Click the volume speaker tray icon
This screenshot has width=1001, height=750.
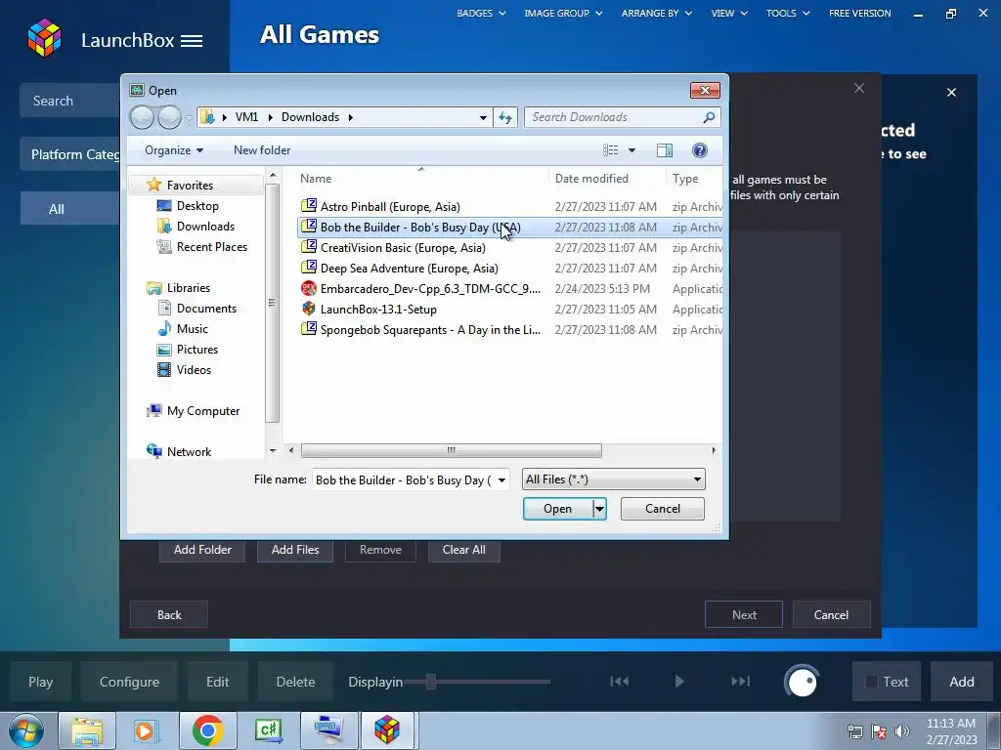point(902,731)
